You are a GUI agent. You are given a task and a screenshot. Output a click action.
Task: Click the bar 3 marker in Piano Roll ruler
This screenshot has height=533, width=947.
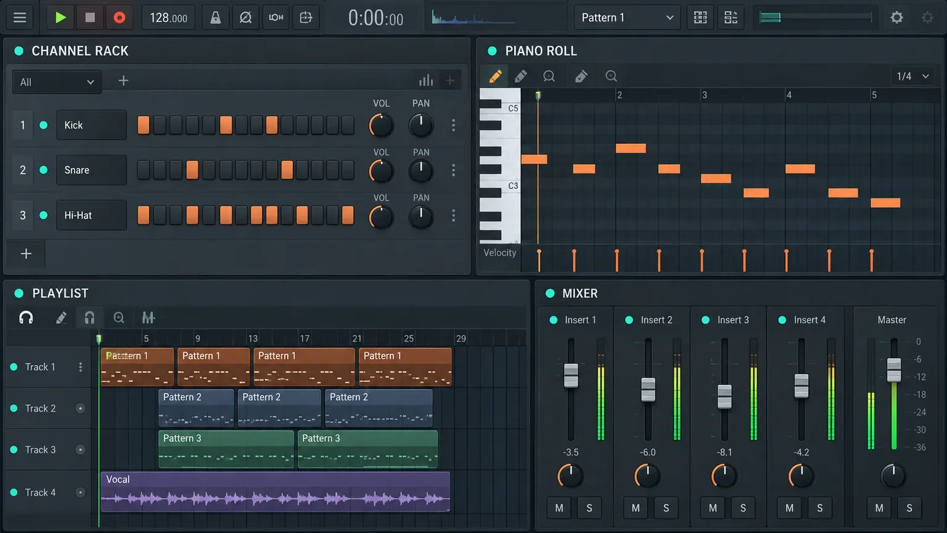pos(705,95)
